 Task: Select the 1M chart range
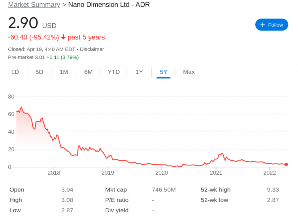[x=64, y=72]
